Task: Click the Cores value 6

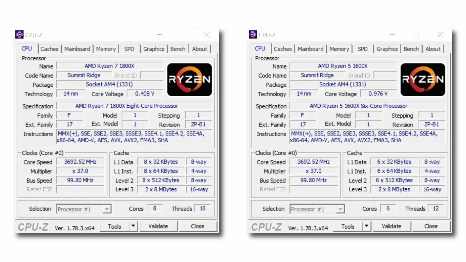Action: point(388,208)
